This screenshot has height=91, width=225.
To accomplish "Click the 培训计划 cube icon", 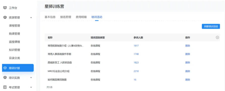I will tap(5, 68).
